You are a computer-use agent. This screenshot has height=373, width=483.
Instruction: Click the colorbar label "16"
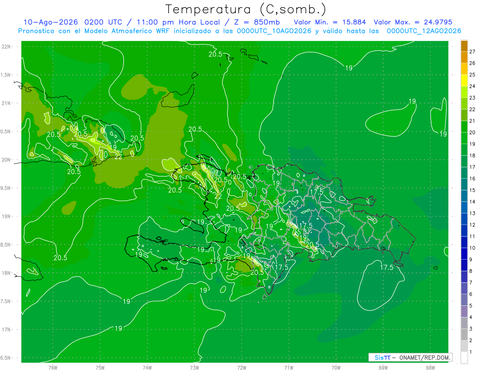(473, 179)
